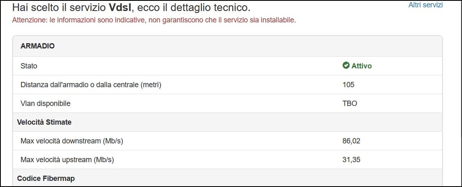Viewport: 462px width, 187px height.
Task: Select the Distanza dall'armadio row label
Action: click(91, 85)
